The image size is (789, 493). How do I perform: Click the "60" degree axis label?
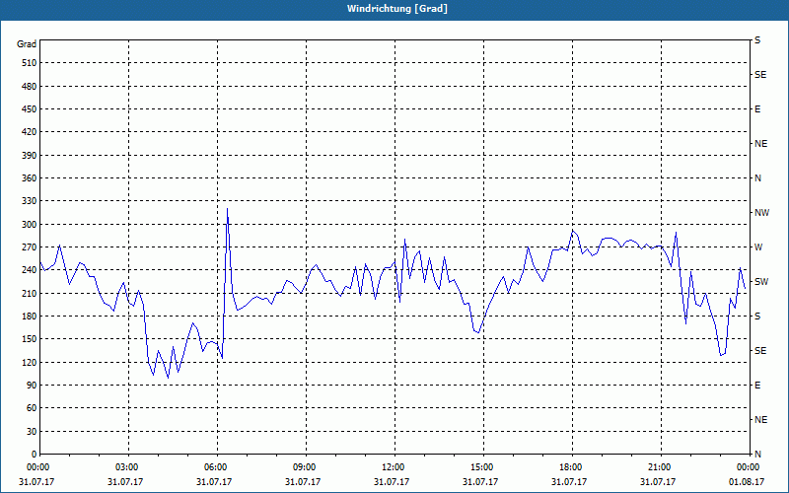click(32, 408)
